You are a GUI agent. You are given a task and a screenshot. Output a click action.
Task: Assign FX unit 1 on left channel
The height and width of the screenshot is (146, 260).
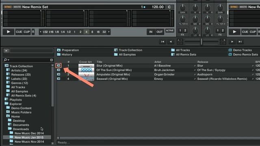click(x=180, y=30)
